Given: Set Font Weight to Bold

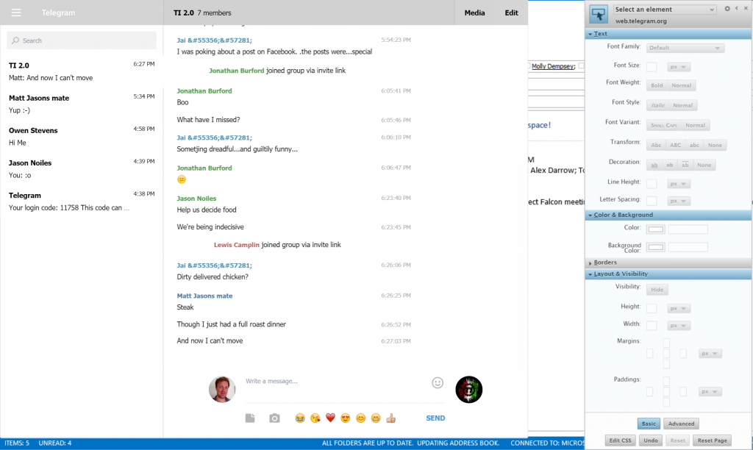Looking at the screenshot, I should [657, 85].
